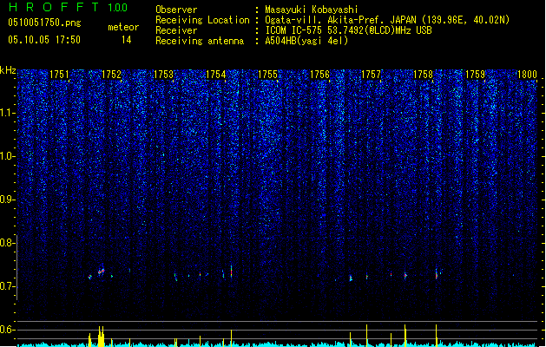The width and height of the screenshot is (546, 347).
Task: Click the 0.9 kHz axis label
Action: (x=7, y=200)
